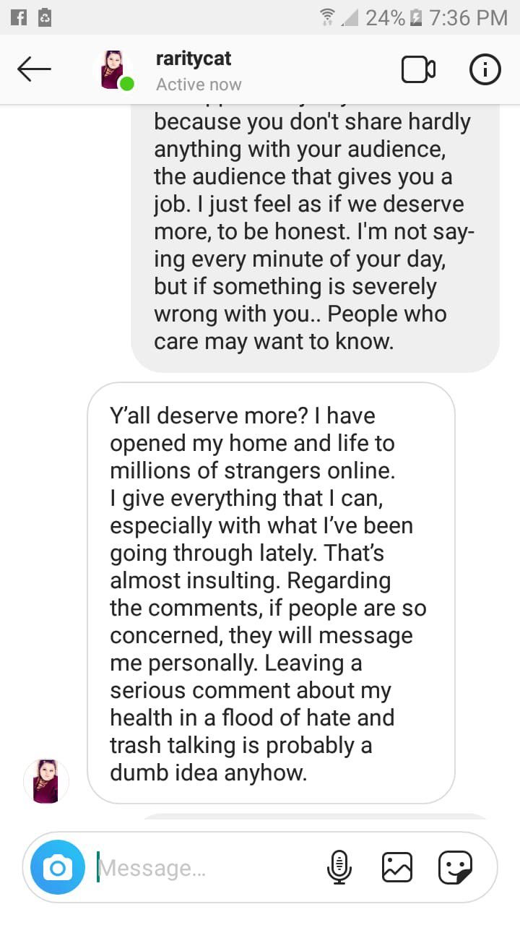Tap the recycle notification icon in status bar
The width and height of the screenshot is (520, 925).
click(x=45, y=17)
